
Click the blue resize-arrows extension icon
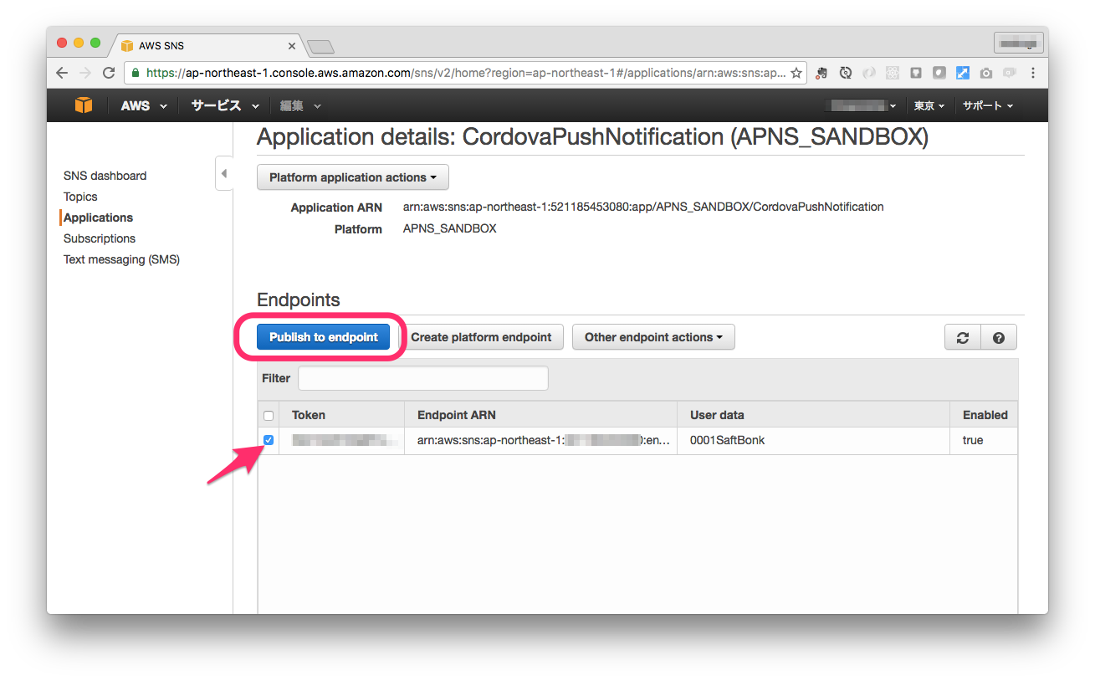coord(963,73)
